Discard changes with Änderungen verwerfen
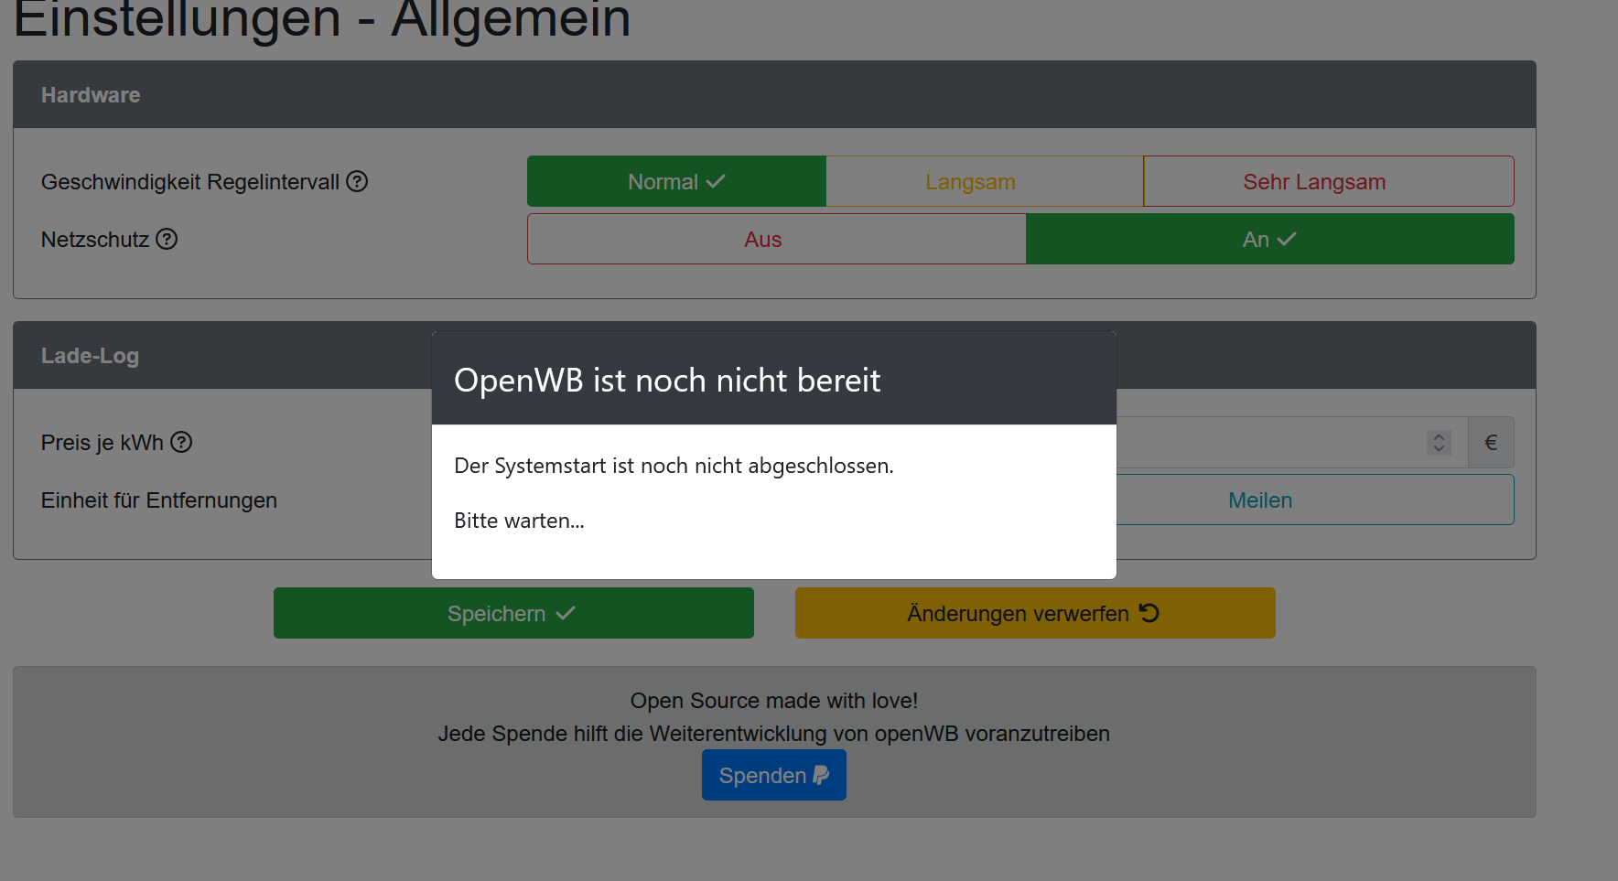Screen dimensions: 1618x881 click(x=1035, y=613)
